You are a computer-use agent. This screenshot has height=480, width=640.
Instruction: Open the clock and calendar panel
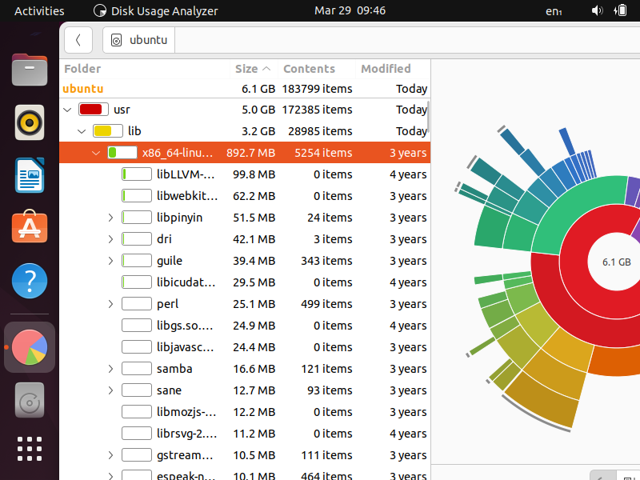(350, 10)
